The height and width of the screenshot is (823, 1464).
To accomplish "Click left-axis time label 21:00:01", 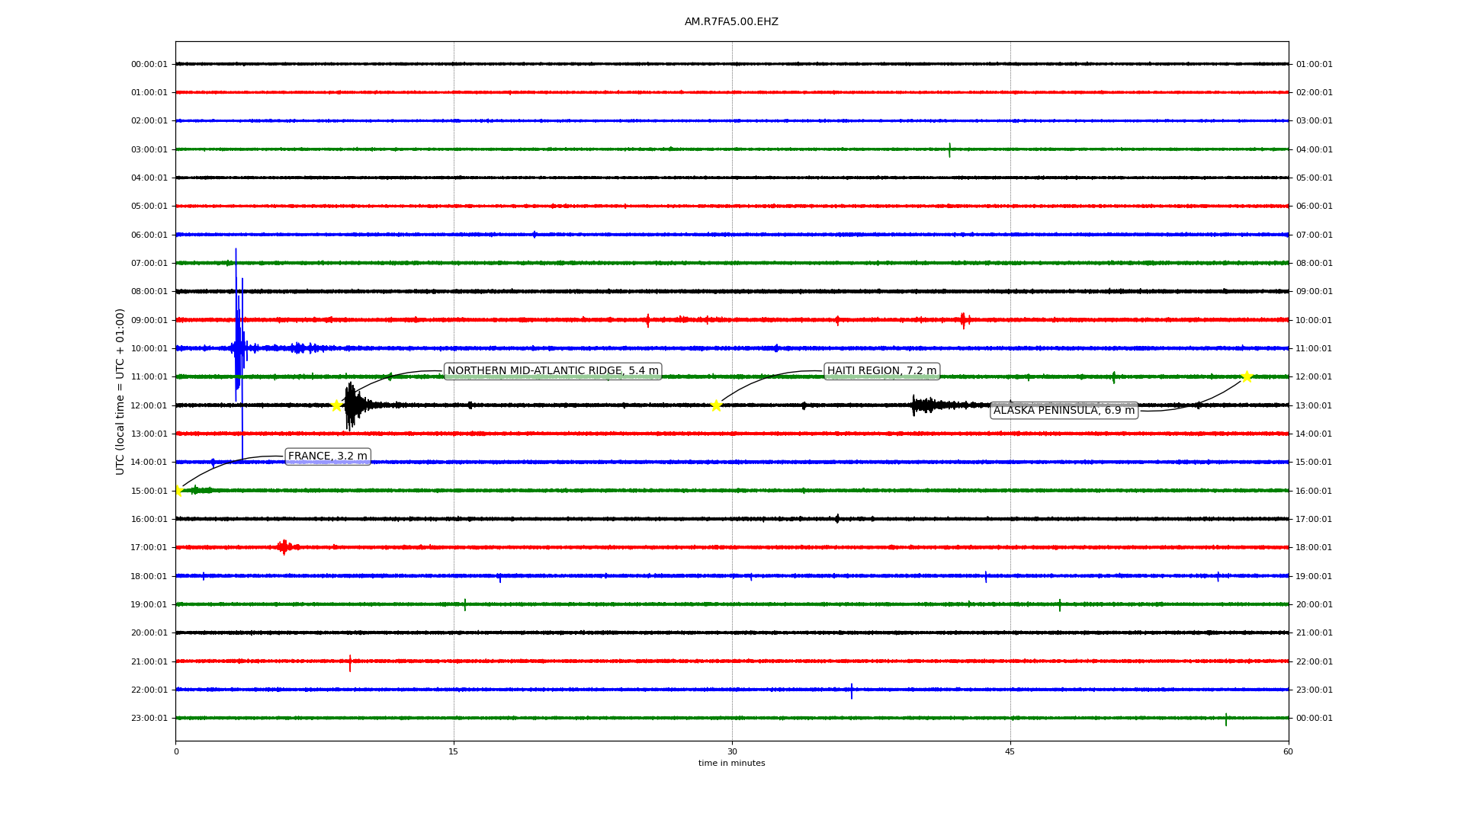I will (x=149, y=662).
